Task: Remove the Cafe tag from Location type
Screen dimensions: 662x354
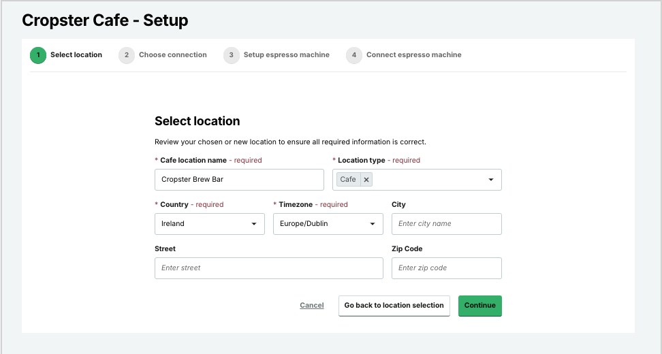Action: pyautogui.click(x=366, y=180)
